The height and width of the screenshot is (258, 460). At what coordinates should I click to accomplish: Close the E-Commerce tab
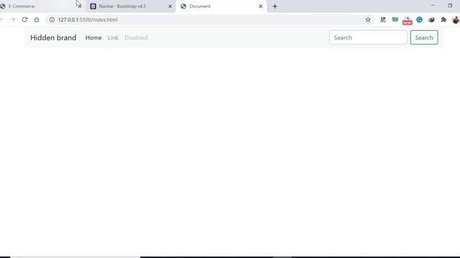pos(80,6)
